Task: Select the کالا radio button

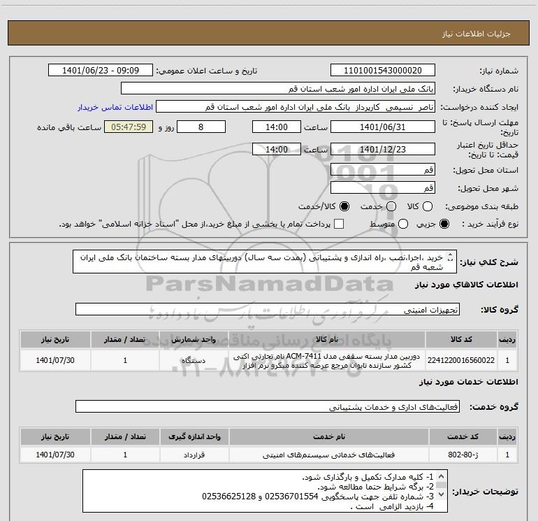Action: [428, 206]
